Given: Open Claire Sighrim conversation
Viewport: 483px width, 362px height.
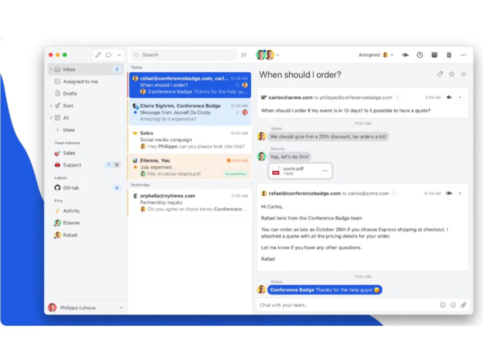Looking at the screenshot, I should [190, 112].
